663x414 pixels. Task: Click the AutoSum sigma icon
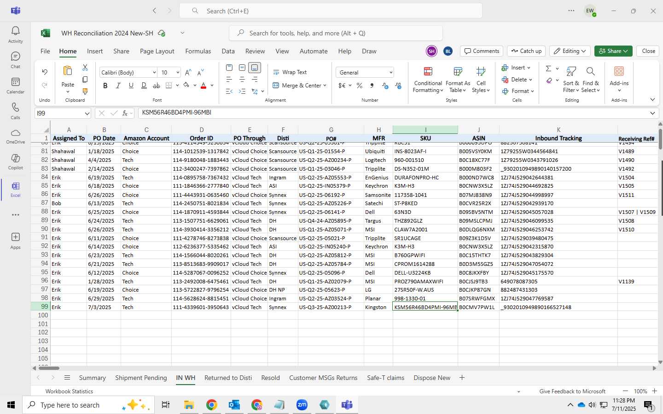[548, 69]
